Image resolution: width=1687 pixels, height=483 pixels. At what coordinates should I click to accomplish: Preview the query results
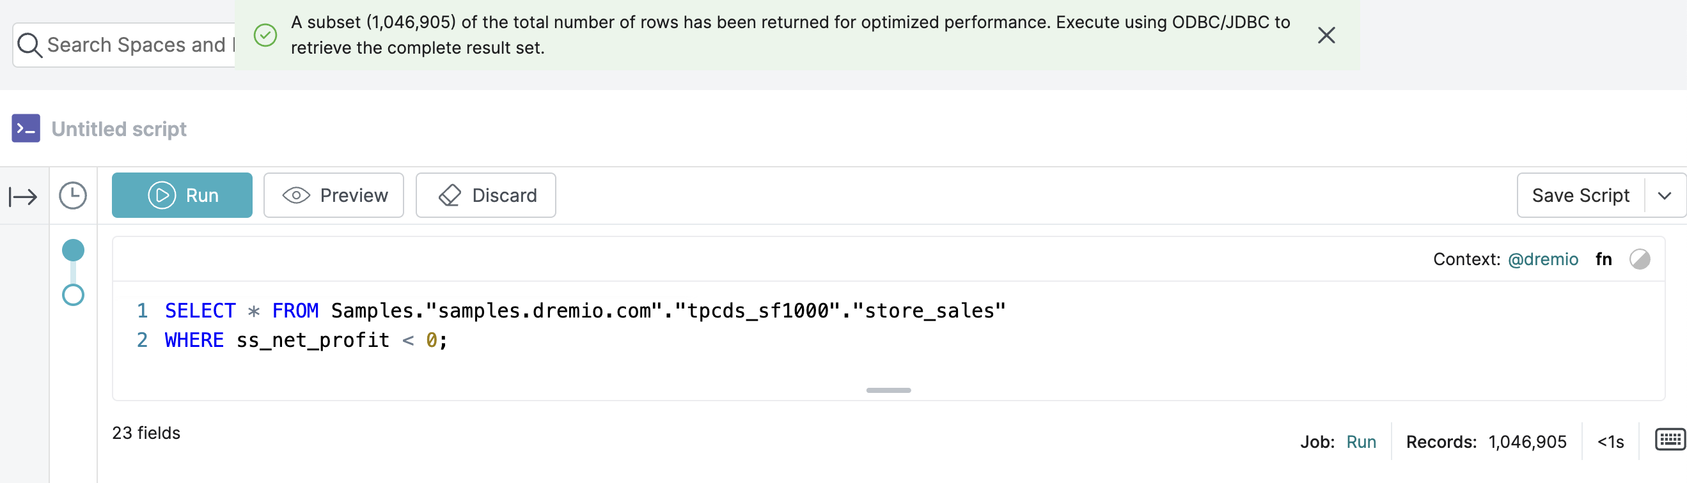(x=334, y=195)
